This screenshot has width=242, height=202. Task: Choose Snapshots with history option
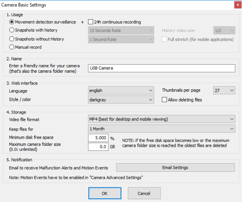11,30
